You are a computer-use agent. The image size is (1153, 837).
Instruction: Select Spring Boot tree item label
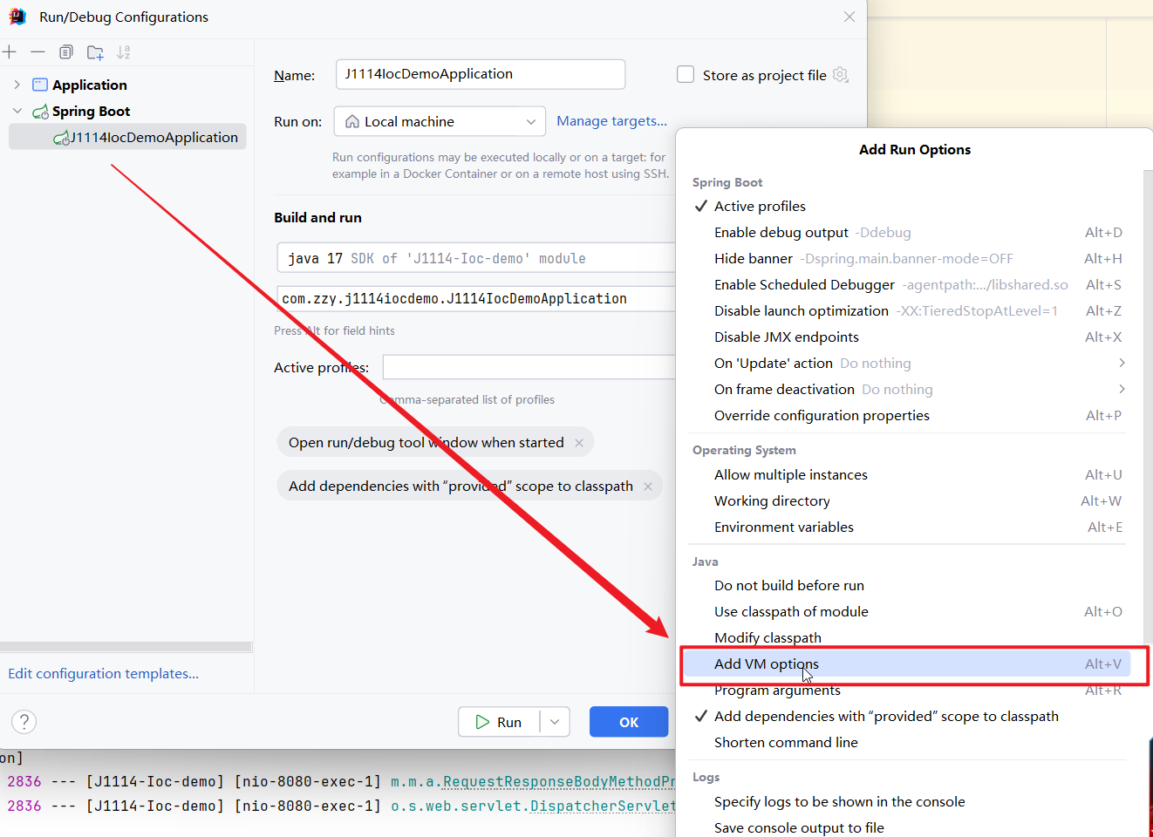pyautogui.click(x=91, y=111)
